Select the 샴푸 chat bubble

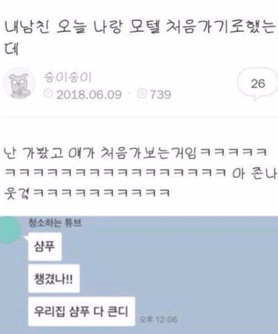[x=45, y=247]
